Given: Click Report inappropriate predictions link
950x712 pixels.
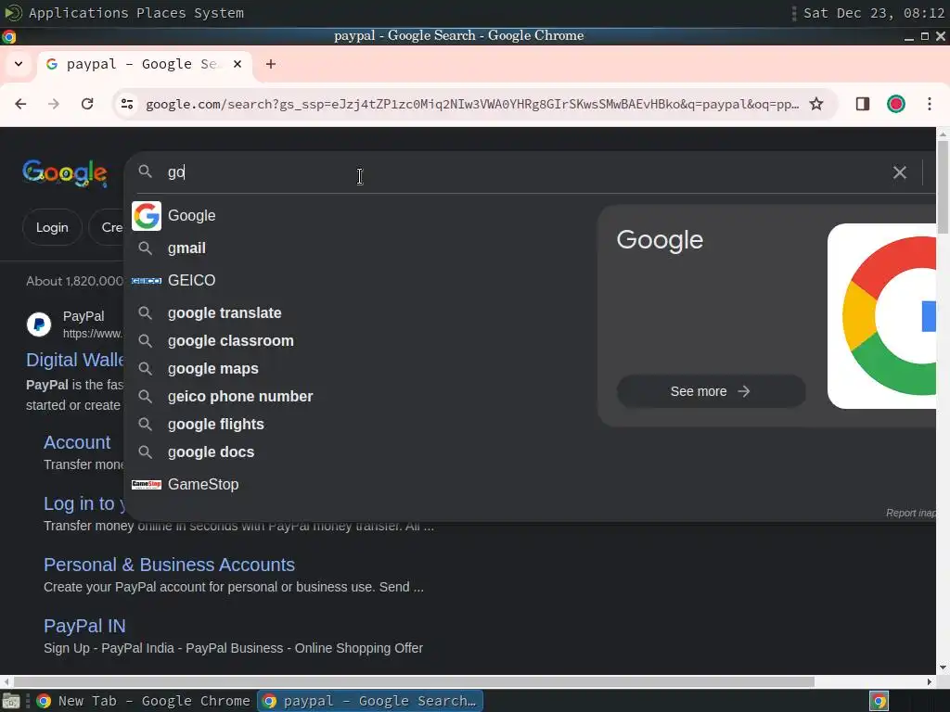Looking at the screenshot, I should click(911, 513).
